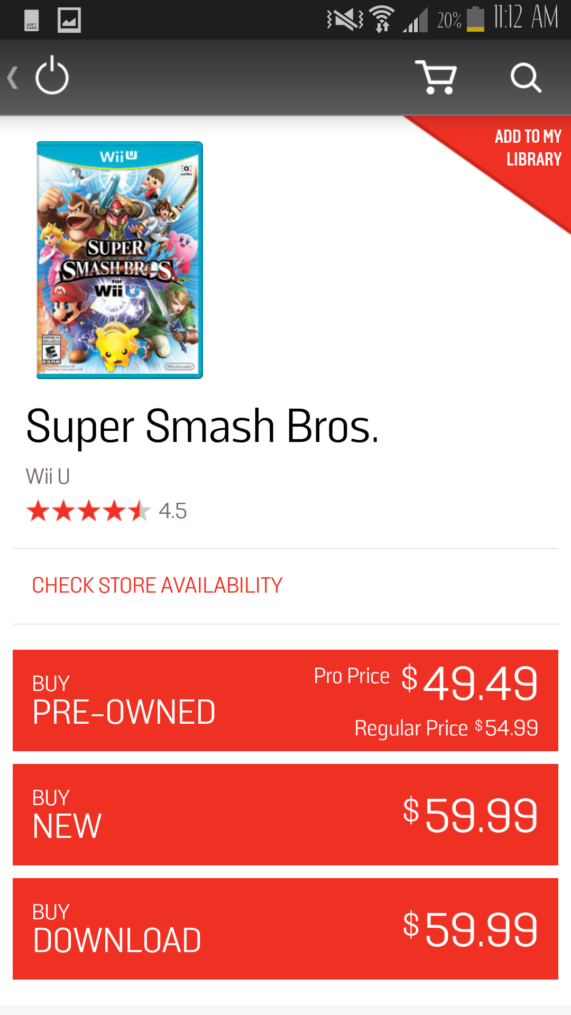
Task: Open the Super Smash Bros. cover image
Action: tap(119, 260)
